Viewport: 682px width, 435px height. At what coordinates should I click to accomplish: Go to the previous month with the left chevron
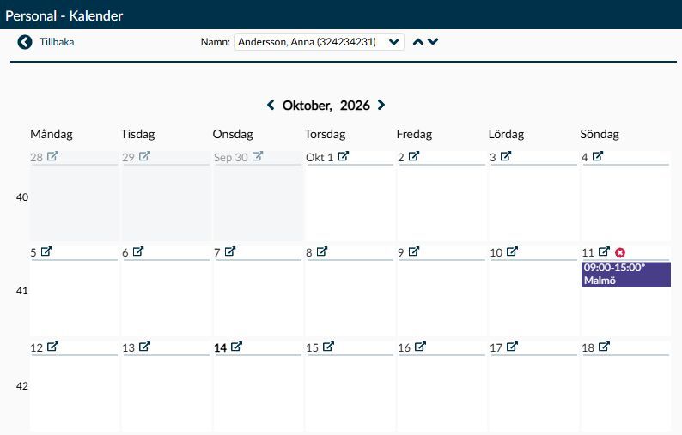(271, 105)
